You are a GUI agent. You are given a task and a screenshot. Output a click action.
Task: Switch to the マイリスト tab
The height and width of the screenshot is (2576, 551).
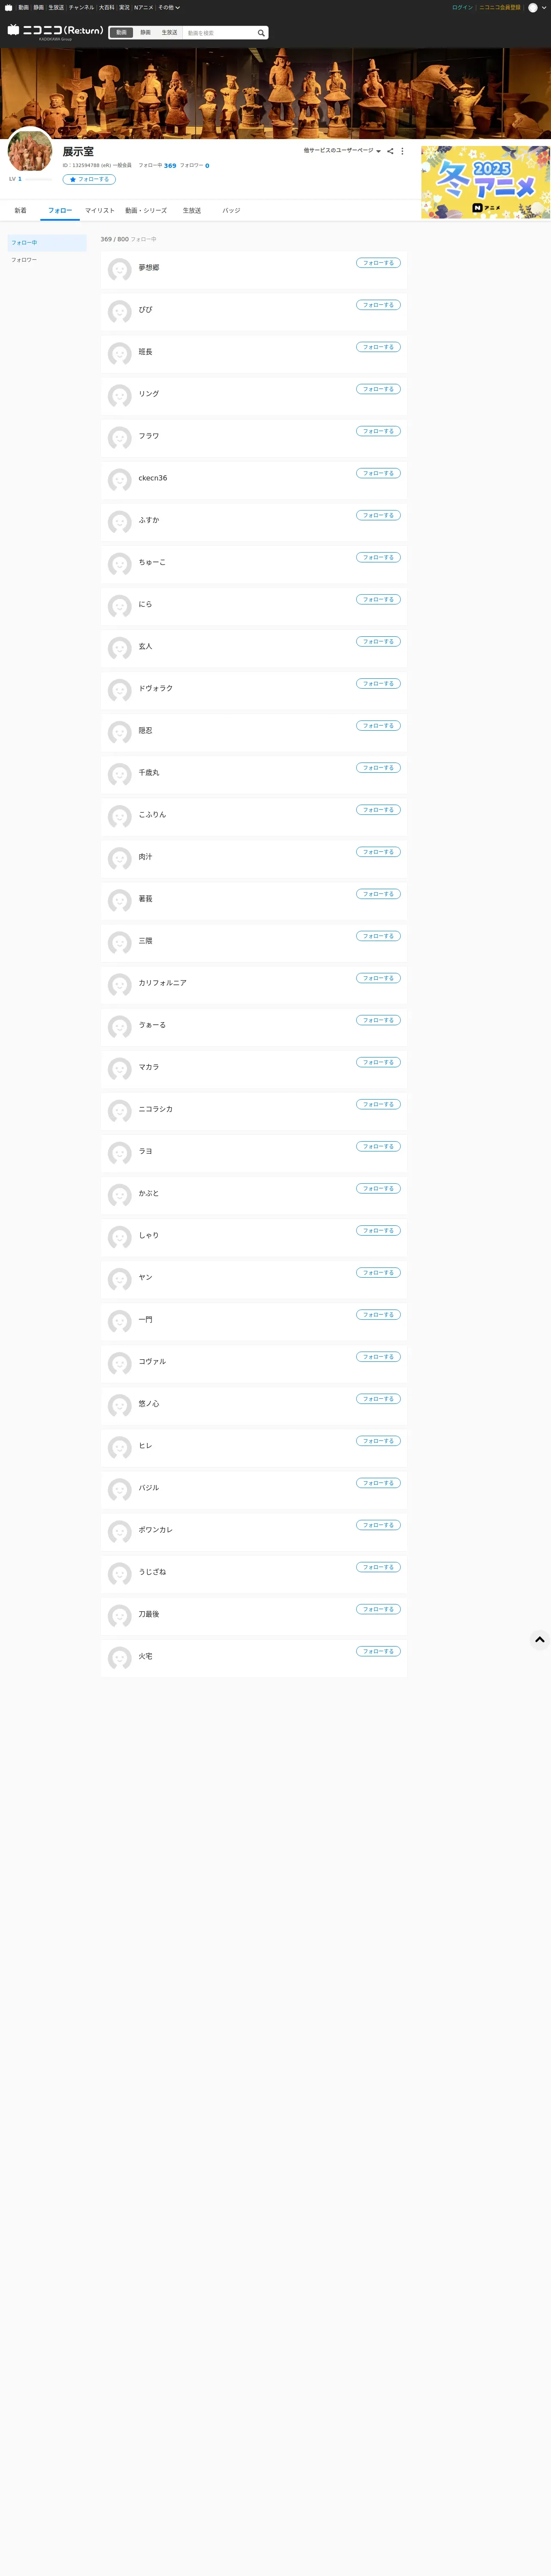click(x=100, y=210)
